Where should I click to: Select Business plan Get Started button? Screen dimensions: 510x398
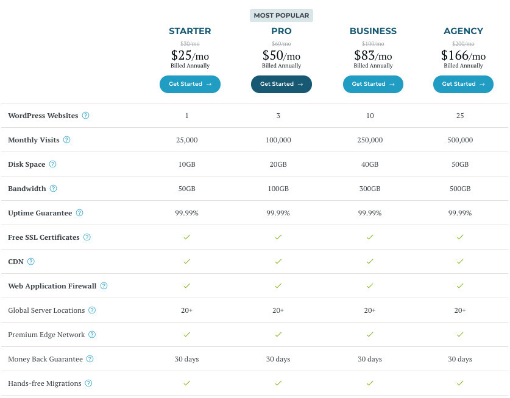[x=373, y=84]
